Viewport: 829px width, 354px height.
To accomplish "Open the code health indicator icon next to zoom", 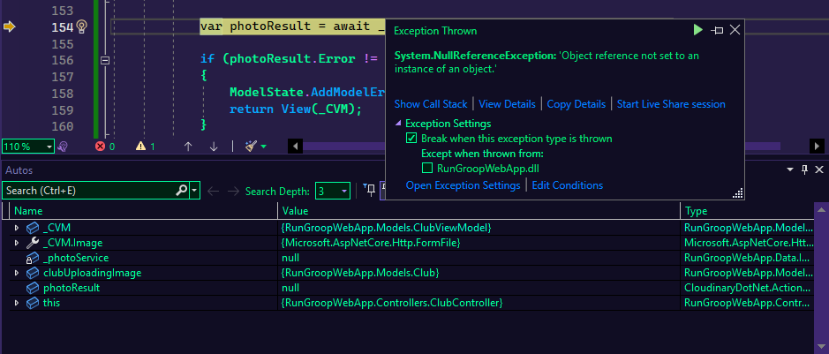I will 63,147.
